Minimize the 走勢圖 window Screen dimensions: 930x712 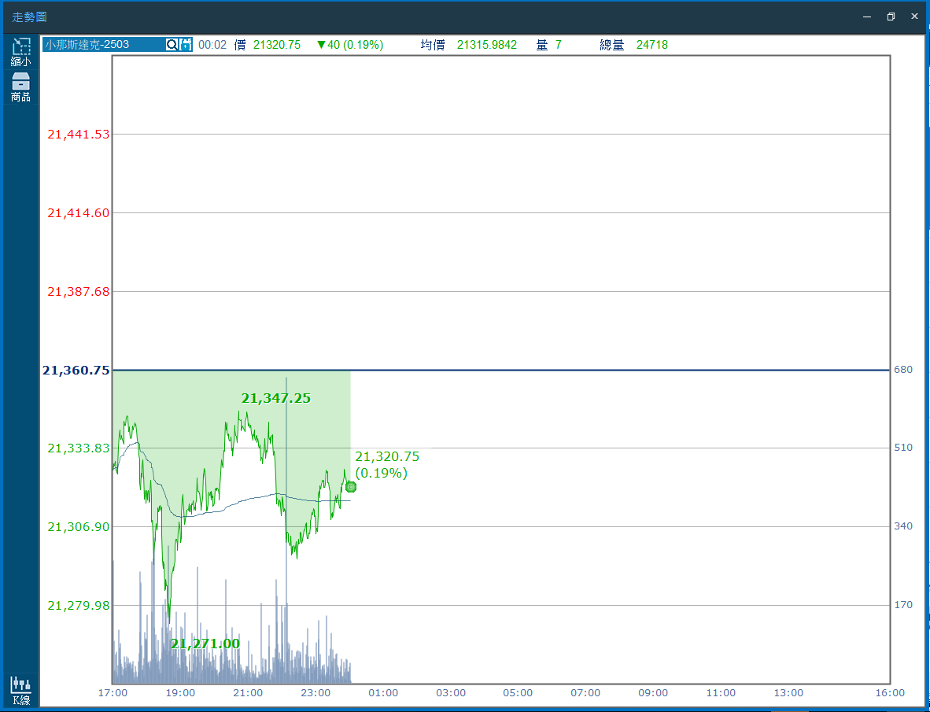[867, 17]
